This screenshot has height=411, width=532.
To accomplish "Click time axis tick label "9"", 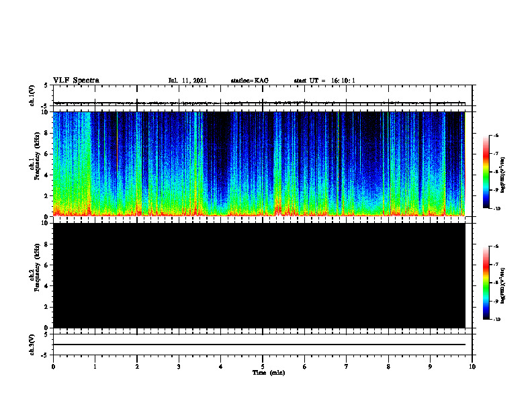I will pyautogui.click(x=430, y=367).
